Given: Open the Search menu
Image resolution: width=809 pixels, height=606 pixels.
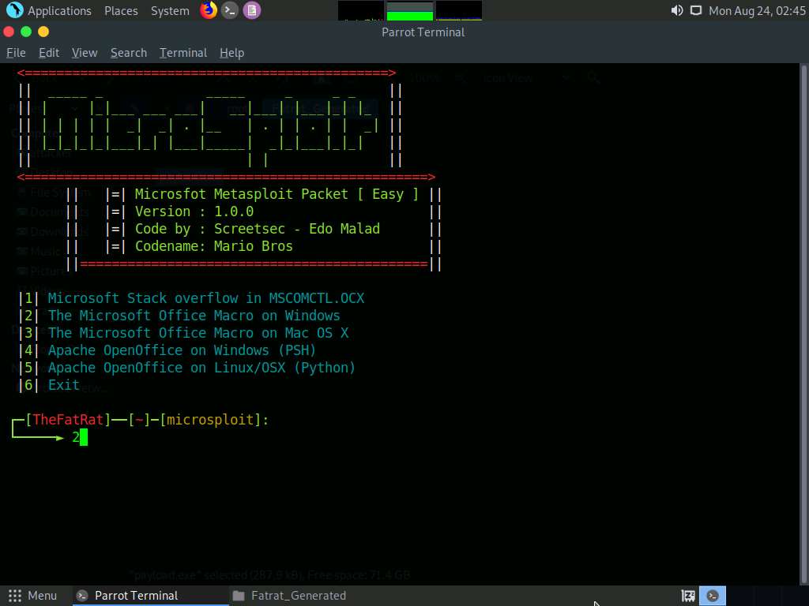Looking at the screenshot, I should point(129,53).
